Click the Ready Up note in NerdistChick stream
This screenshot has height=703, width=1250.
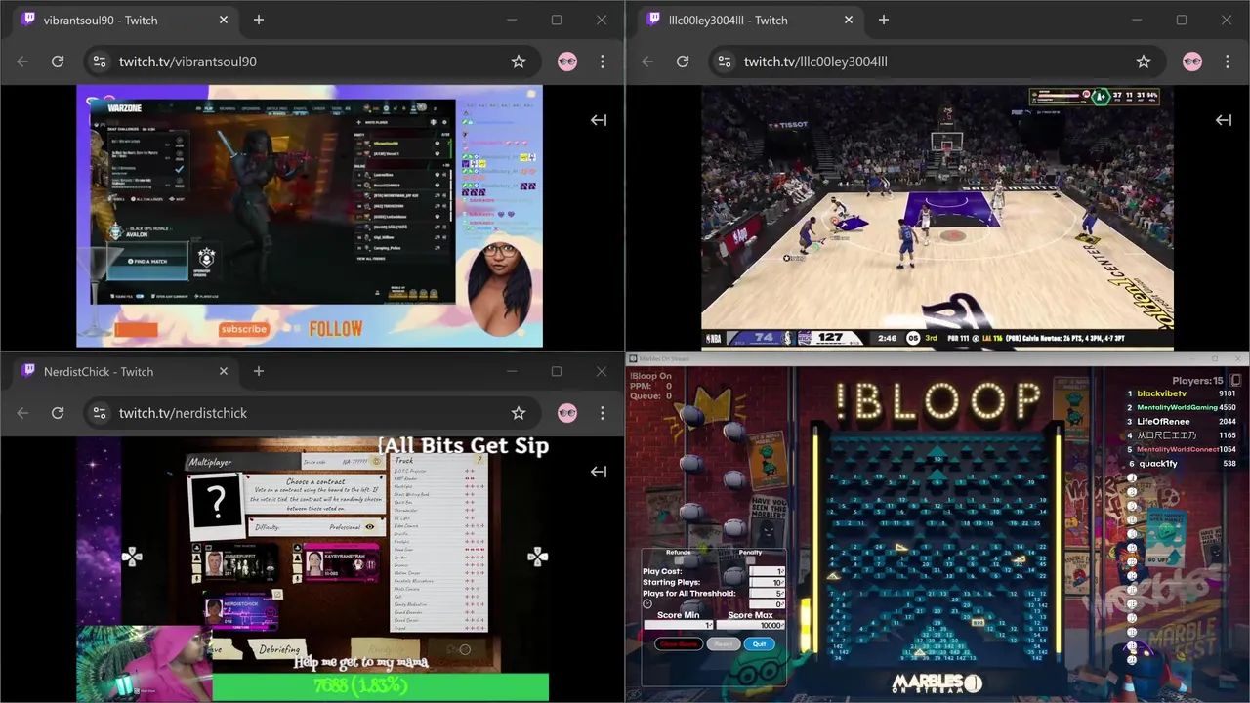click(x=385, y=649)
